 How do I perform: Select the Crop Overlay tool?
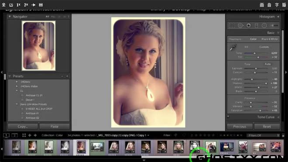pyautogui.click(x=232, y=26)
